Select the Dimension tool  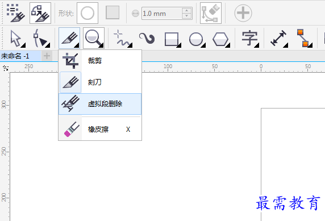point(279,39)
